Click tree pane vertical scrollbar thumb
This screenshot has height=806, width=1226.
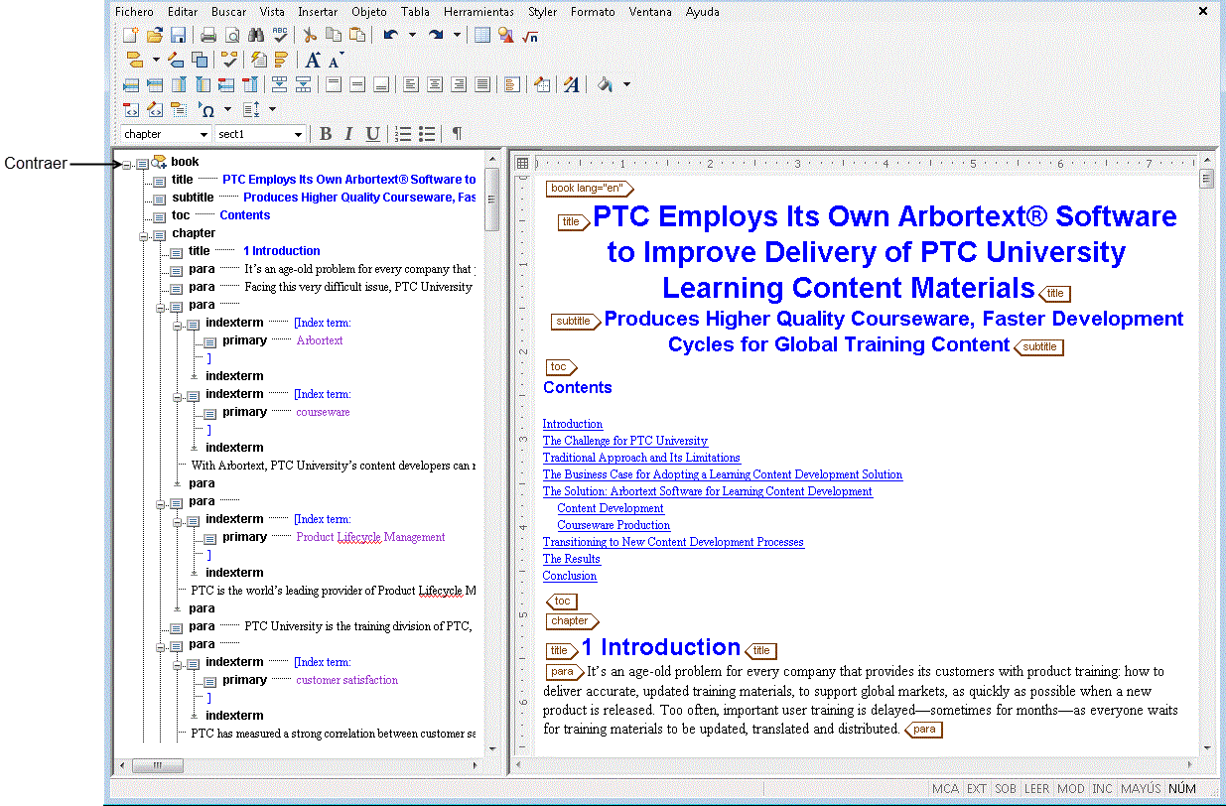tap(491, 200)
